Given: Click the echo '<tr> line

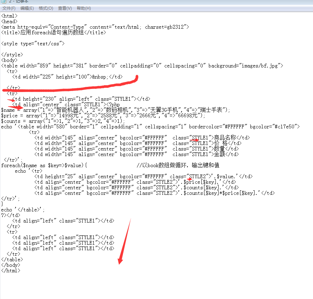Looking at the screenshot, I should pyautogui.click(x=29, y=171).
